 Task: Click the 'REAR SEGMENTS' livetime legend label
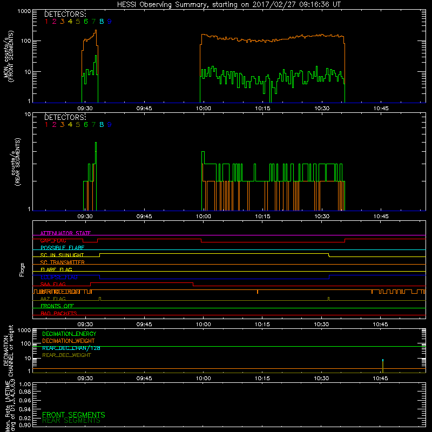(x=71, y=421)
